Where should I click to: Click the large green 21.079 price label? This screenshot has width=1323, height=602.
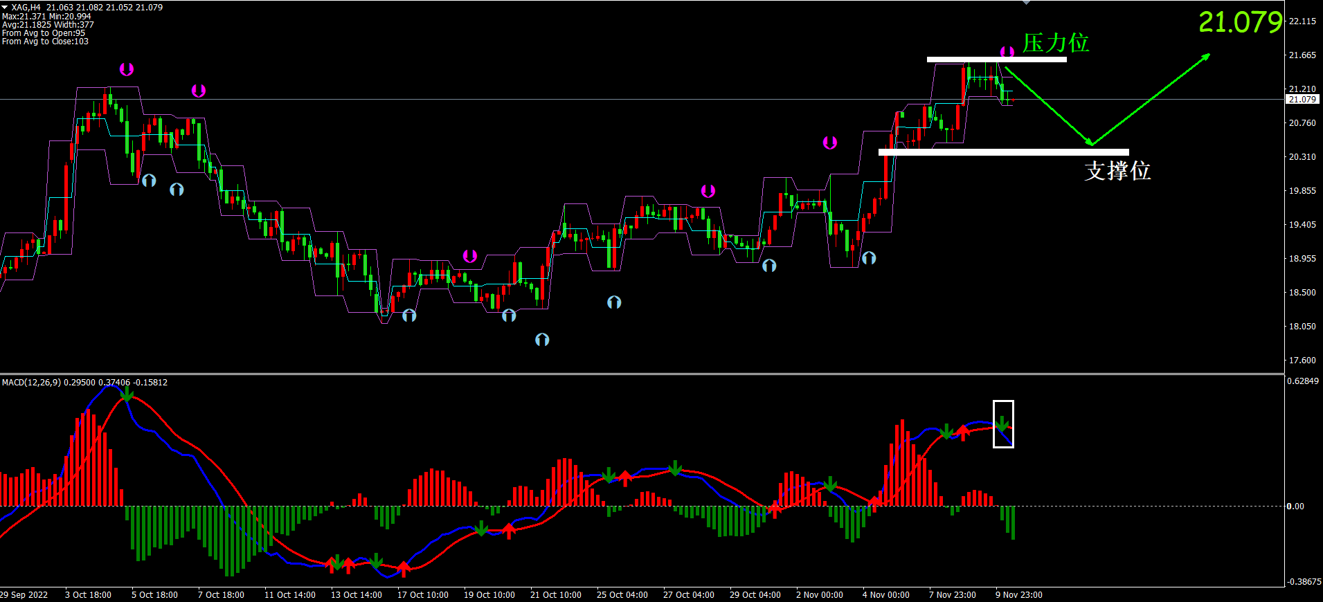[1240, 22]
